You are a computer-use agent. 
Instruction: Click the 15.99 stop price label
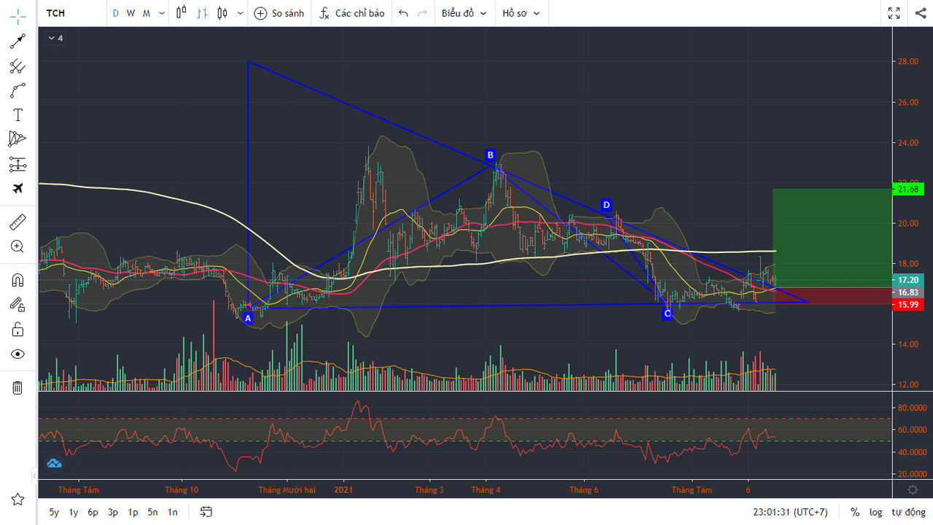pyautogui.click(x=907, y=305)
